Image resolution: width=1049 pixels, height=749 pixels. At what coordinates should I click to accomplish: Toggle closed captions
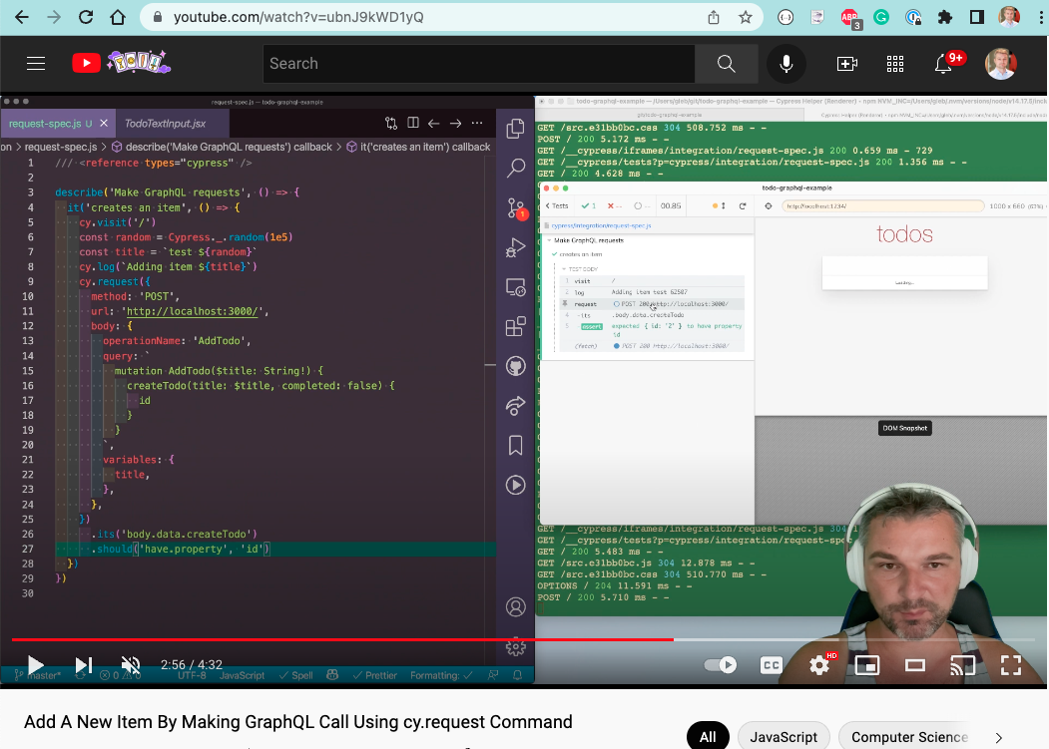(x=772, y=665)
